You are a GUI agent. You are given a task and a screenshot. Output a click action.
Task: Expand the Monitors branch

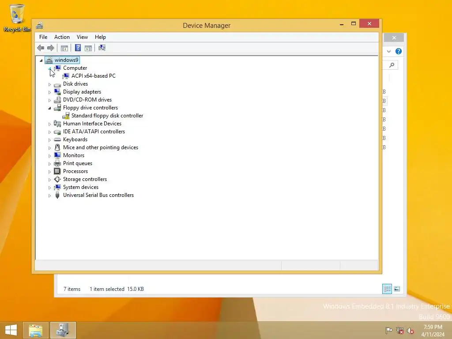click(49, 156)
